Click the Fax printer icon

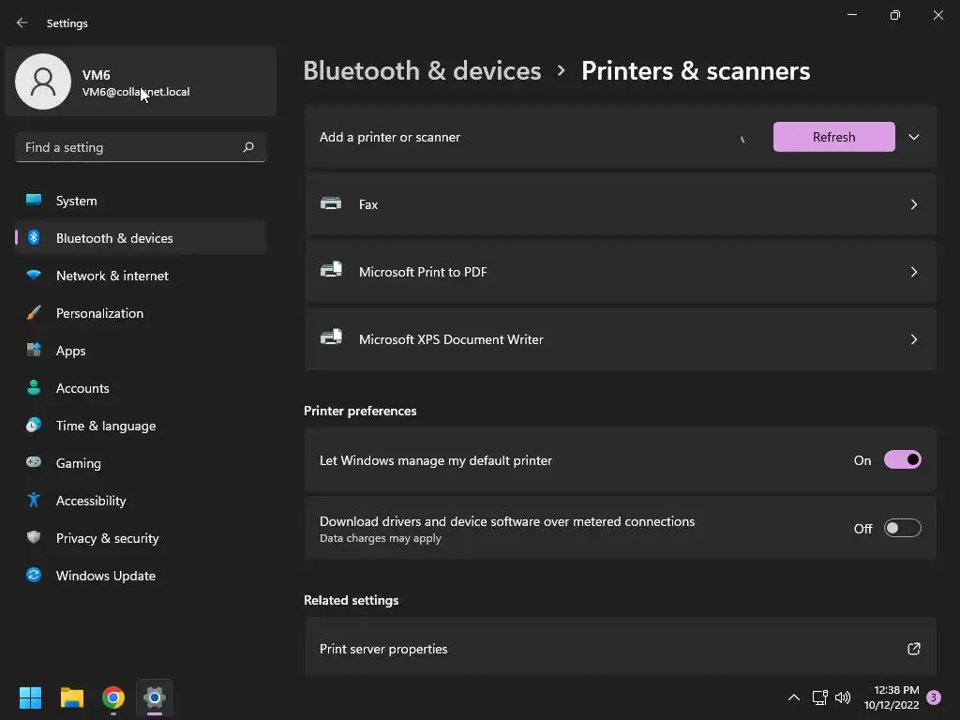(331, 203)
